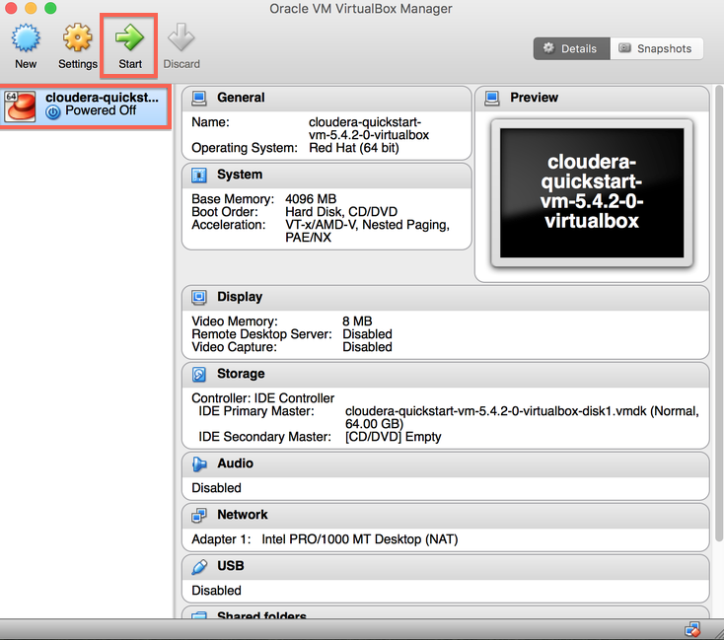The height and width of the screenshot is (640, 724).
Task: Click the VM name cloudera-quickstart-vm-5.4.2-0-virtualbox value
Action: point(369,129)
